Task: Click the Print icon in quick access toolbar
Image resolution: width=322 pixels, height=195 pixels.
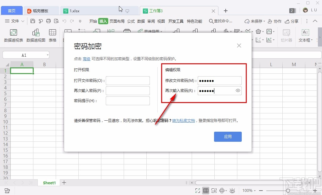Action: pos(48,21)
